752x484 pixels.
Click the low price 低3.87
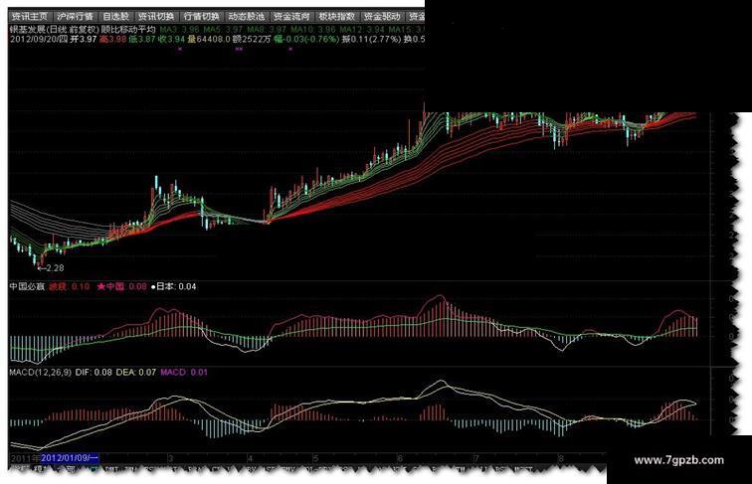(x=142, y=40)
